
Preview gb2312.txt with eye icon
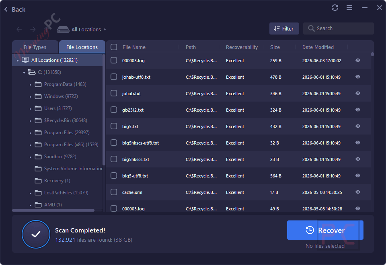(358, 110)
